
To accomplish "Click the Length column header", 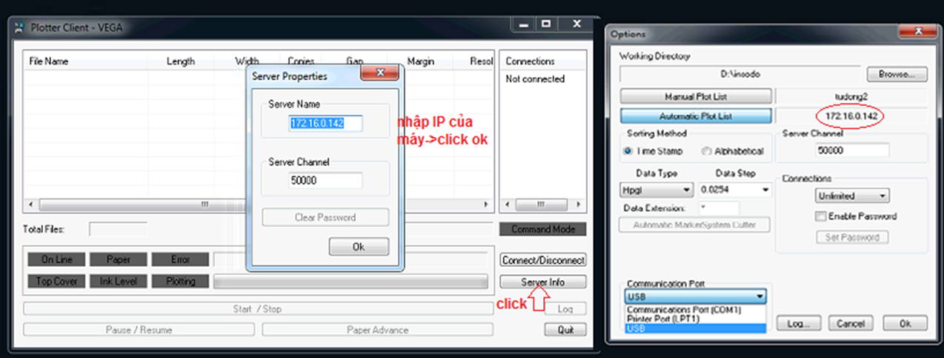I will point(181,62).
